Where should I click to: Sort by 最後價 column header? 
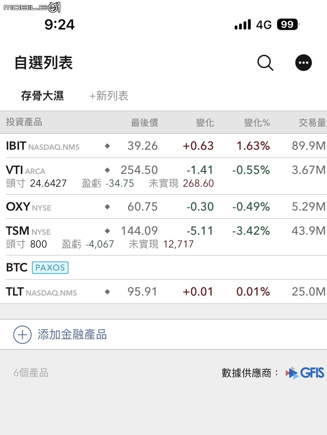145,122
